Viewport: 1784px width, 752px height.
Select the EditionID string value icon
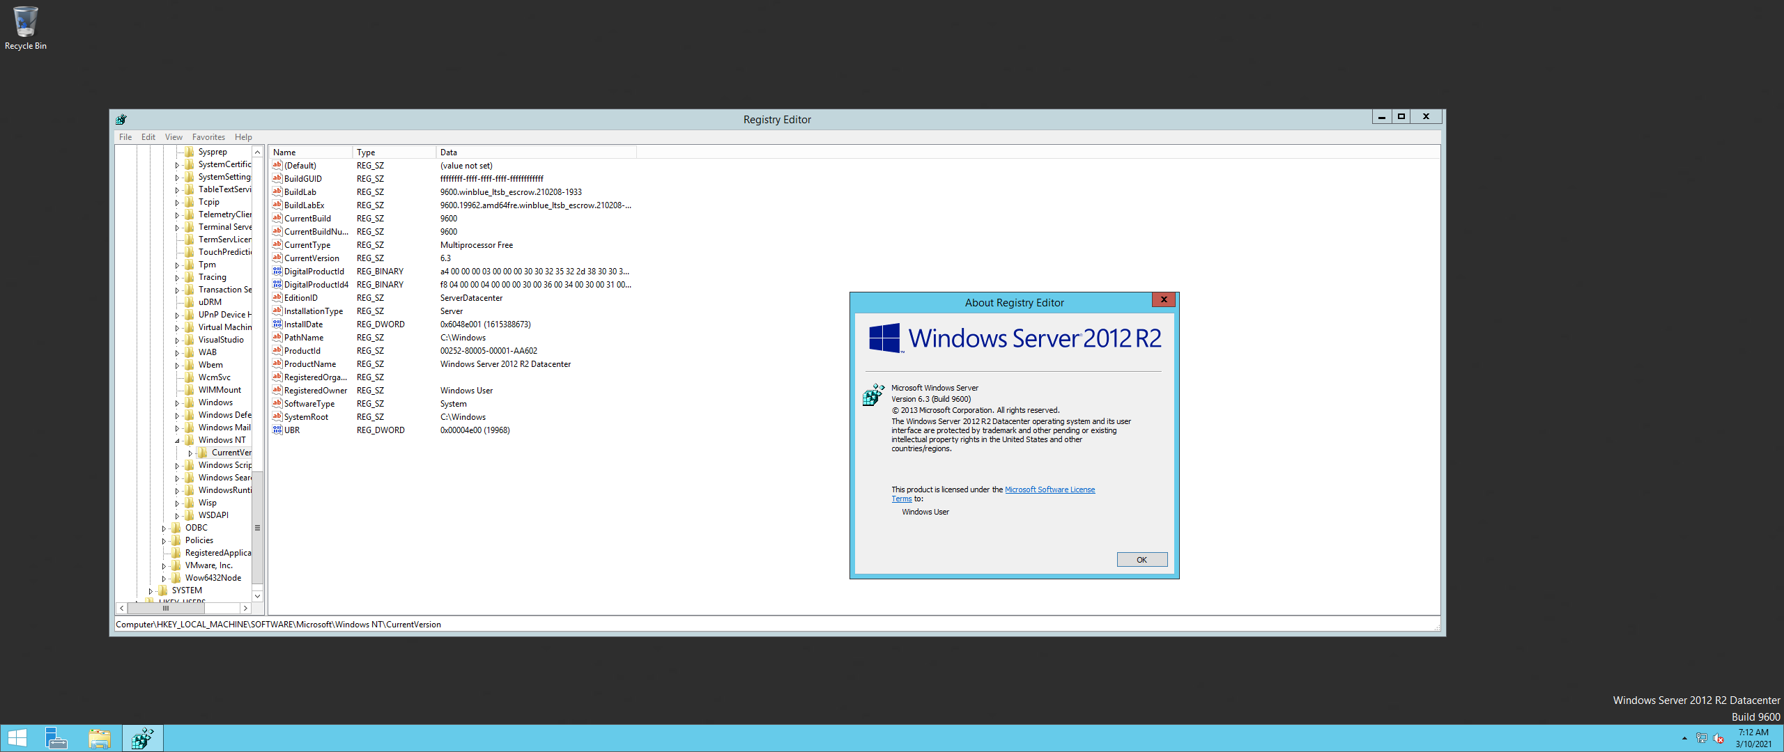point(277,297)
